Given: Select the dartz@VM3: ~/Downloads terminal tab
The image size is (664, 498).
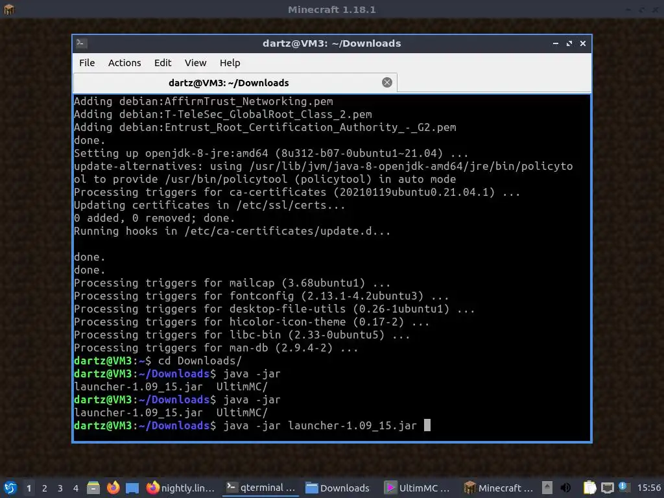Looking at the screenshot, I should pos(235,82).
